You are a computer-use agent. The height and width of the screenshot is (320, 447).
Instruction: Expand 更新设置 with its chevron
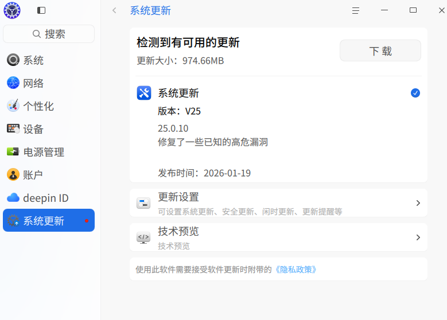(418, 203)
